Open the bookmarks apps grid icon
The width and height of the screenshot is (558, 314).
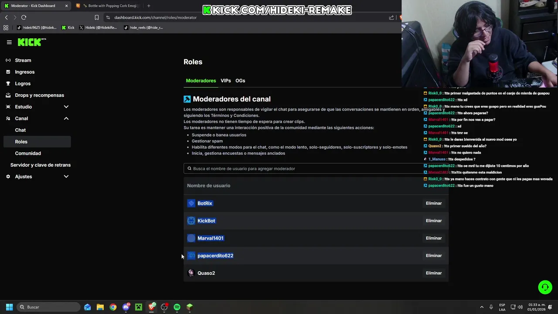pos(6,27)
